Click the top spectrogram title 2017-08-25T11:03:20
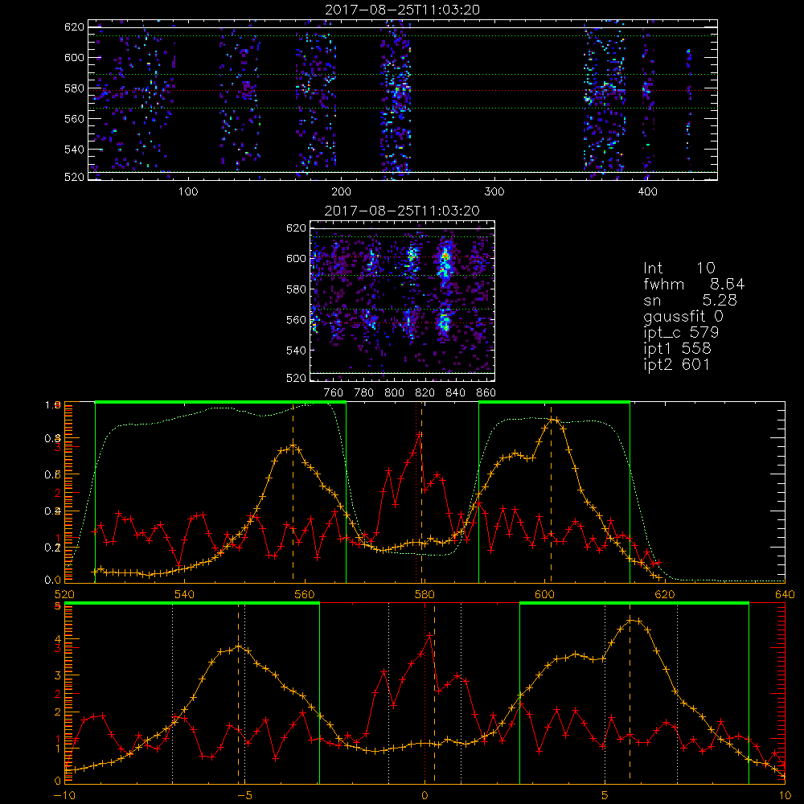The width and height of the screenshot is (804, 804). (x=403, y=10)
